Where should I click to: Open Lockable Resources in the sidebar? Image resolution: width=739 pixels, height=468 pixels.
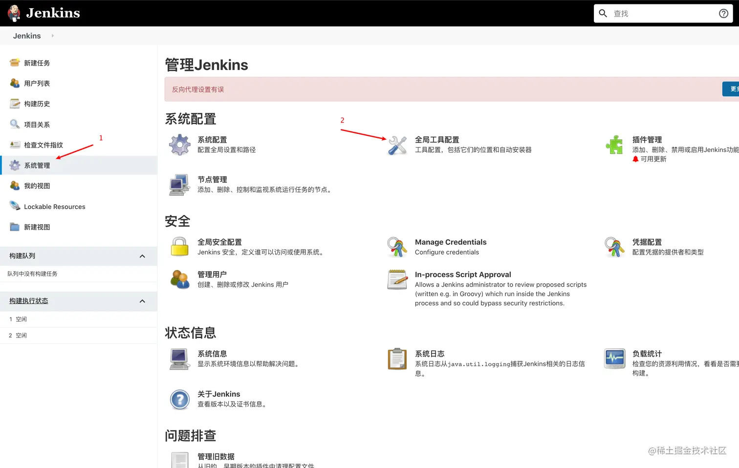pos(54,206)
